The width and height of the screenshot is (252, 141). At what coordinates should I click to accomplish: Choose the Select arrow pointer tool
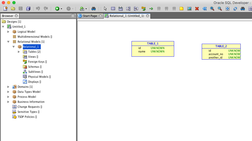click(x=105, y=8)
